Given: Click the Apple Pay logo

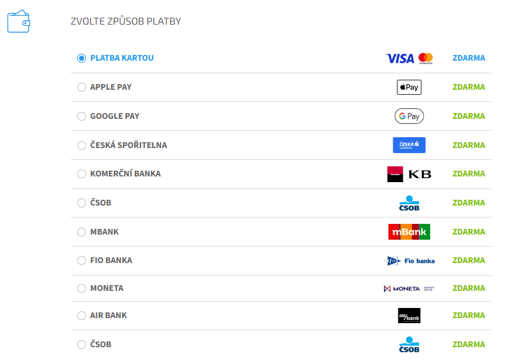Looking at the screenshot, I should coord(409,87).
